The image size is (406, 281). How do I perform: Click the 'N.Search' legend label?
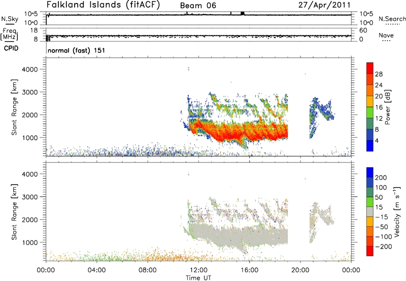pos(392,19)
